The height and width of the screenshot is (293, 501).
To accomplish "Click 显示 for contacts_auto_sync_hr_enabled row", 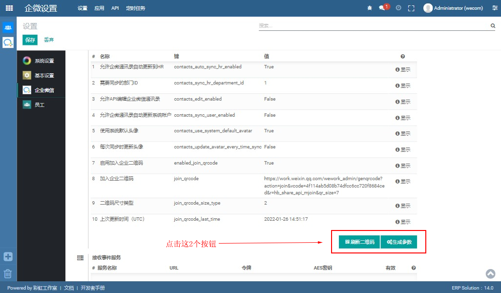I will (403, 70).
